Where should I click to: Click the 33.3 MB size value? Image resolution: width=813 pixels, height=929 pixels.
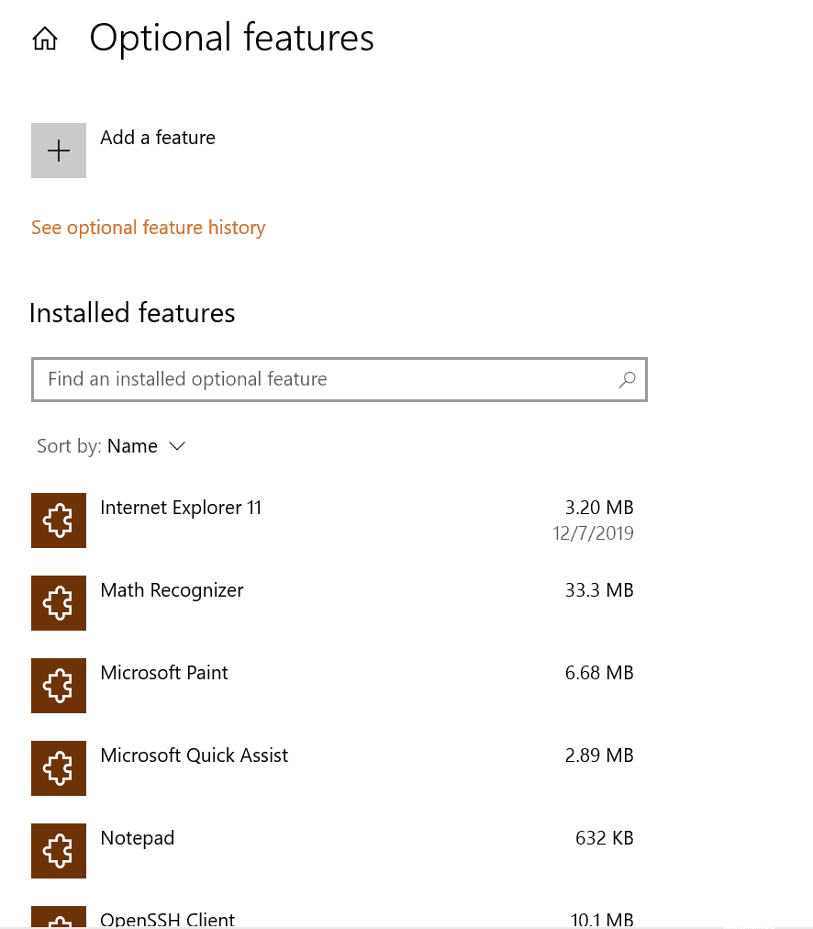pyautogui.click(x=599, y=590)
